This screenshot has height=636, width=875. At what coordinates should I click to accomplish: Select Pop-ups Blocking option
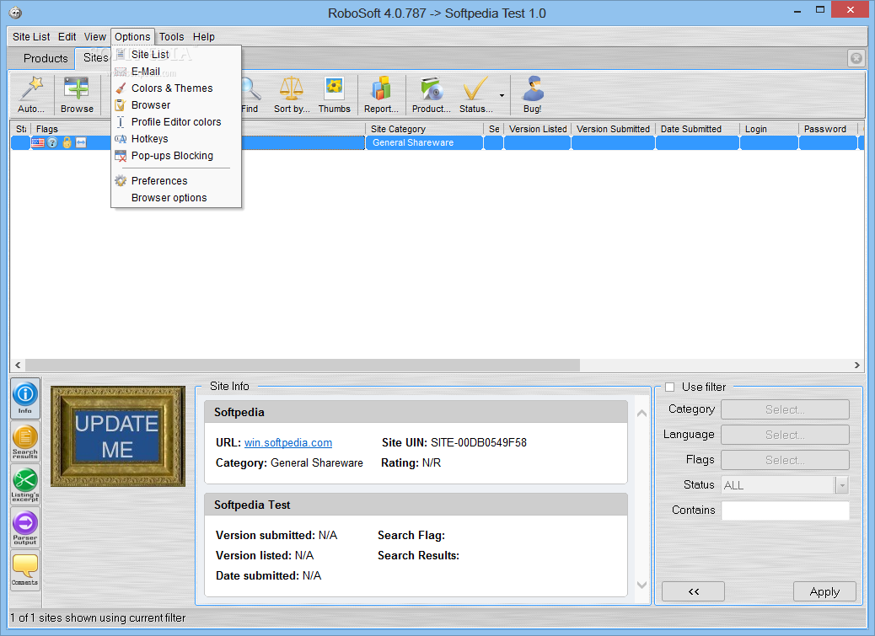pyautogui.click(x=176, y=156)
